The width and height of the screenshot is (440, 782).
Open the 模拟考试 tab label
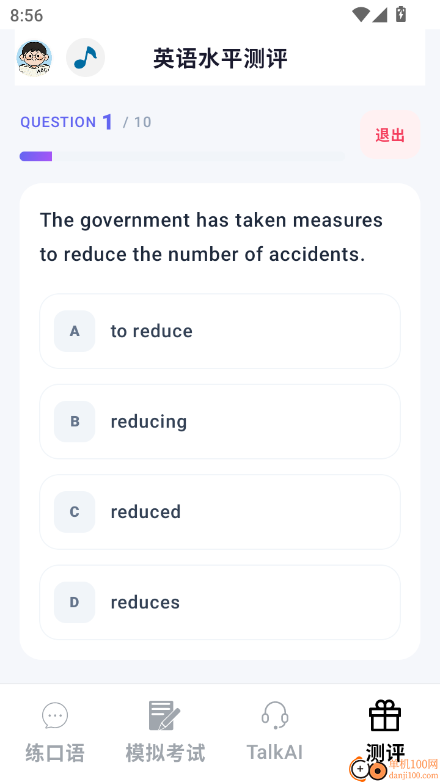(x=165, y=753)
